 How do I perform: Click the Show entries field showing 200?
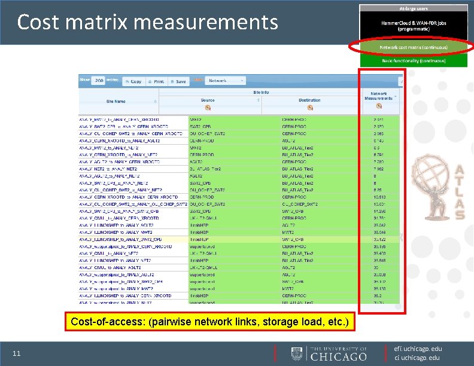[99, 80]
